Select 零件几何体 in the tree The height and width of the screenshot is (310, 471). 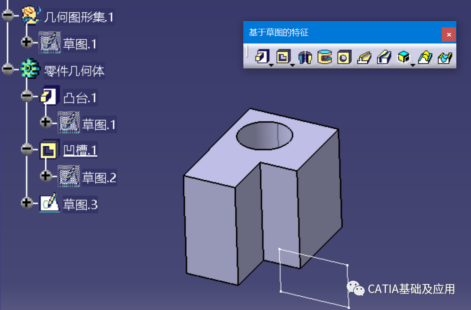click(74, 71)
